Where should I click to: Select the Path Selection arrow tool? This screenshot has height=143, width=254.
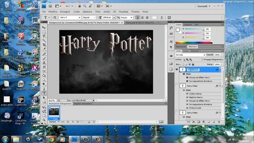pos(44,98)
